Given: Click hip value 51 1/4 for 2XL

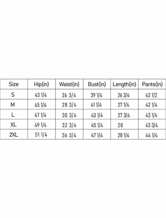Looking at the screenshot, I should (41, 135).
